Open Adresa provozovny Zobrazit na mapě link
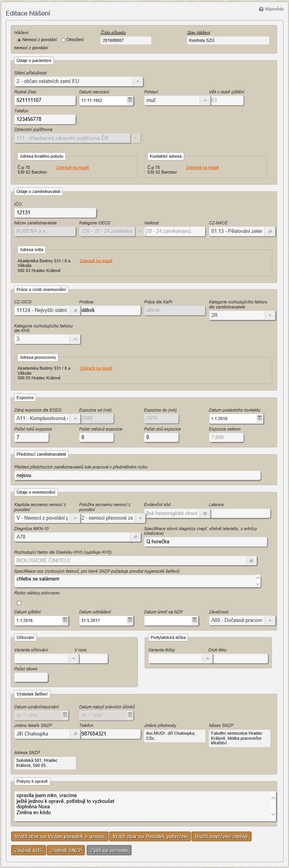The width and height of the screenshot is (289, 868). [x=96, y=368]
